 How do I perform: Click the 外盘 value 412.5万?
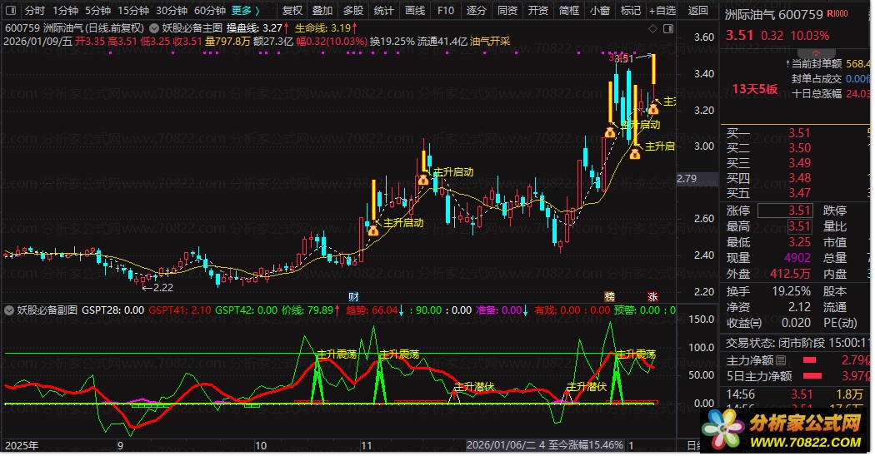tap(790, 274)
